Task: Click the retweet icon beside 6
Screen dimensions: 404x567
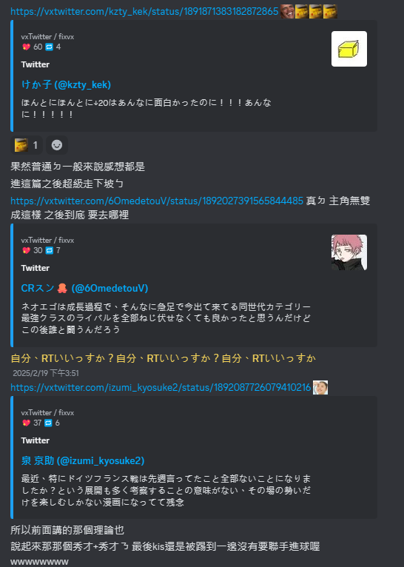Action: [x=48, y=423]
